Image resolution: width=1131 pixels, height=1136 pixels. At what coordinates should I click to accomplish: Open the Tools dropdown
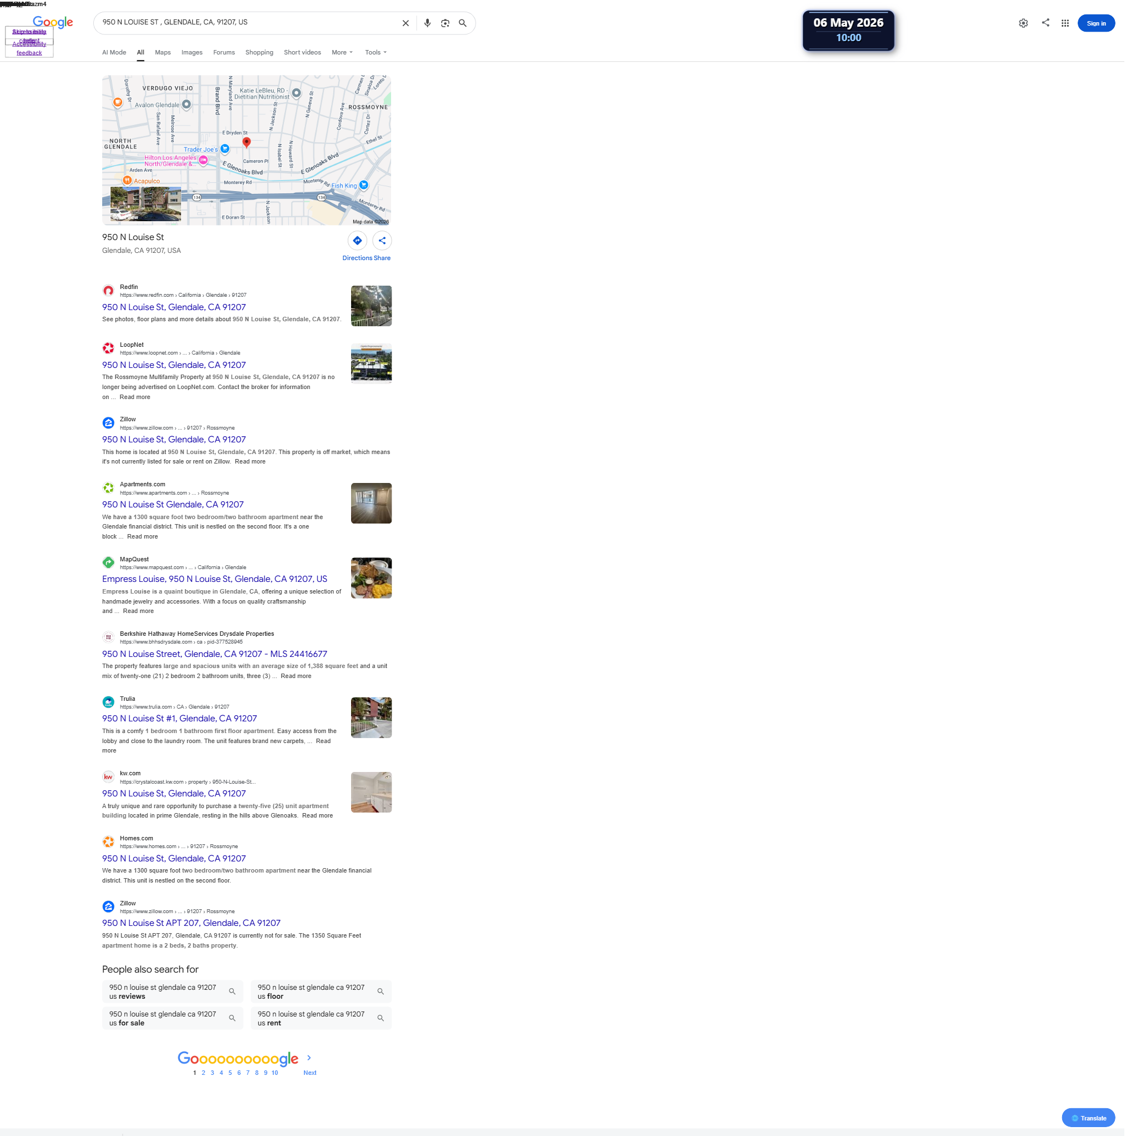point(376,52)
